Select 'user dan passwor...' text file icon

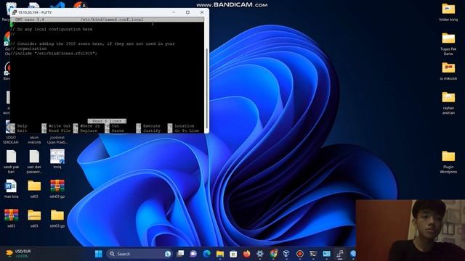[34, 157]
